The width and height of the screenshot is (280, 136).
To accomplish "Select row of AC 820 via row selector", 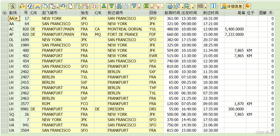I will pyautogui.click(x=5, y=29).
